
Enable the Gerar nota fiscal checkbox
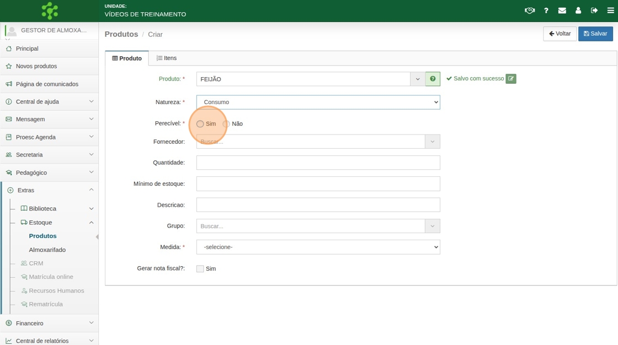click(200, 269)
